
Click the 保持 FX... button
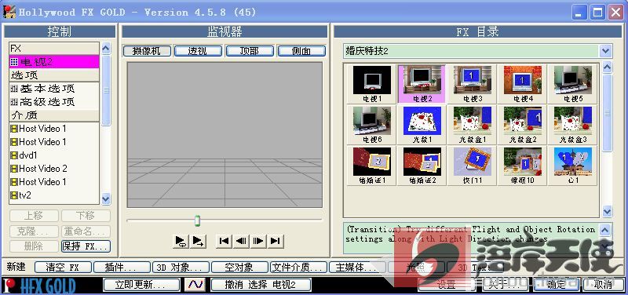click(86, 246)
